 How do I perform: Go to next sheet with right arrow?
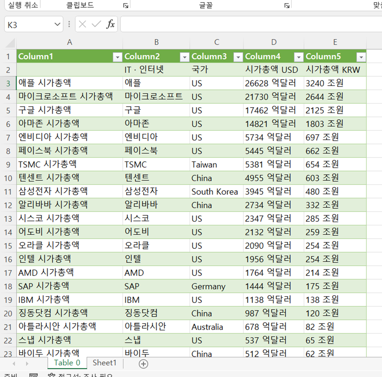click(27, 364)
